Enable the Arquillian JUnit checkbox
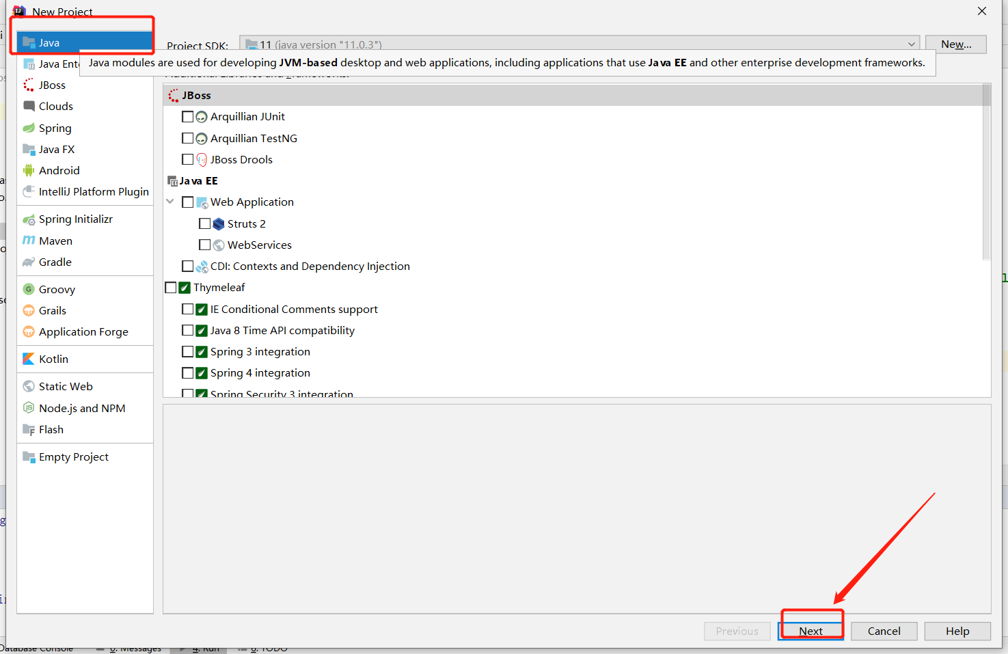The image size is (1008, 654). pyautogui.click(x=188, y=117)
